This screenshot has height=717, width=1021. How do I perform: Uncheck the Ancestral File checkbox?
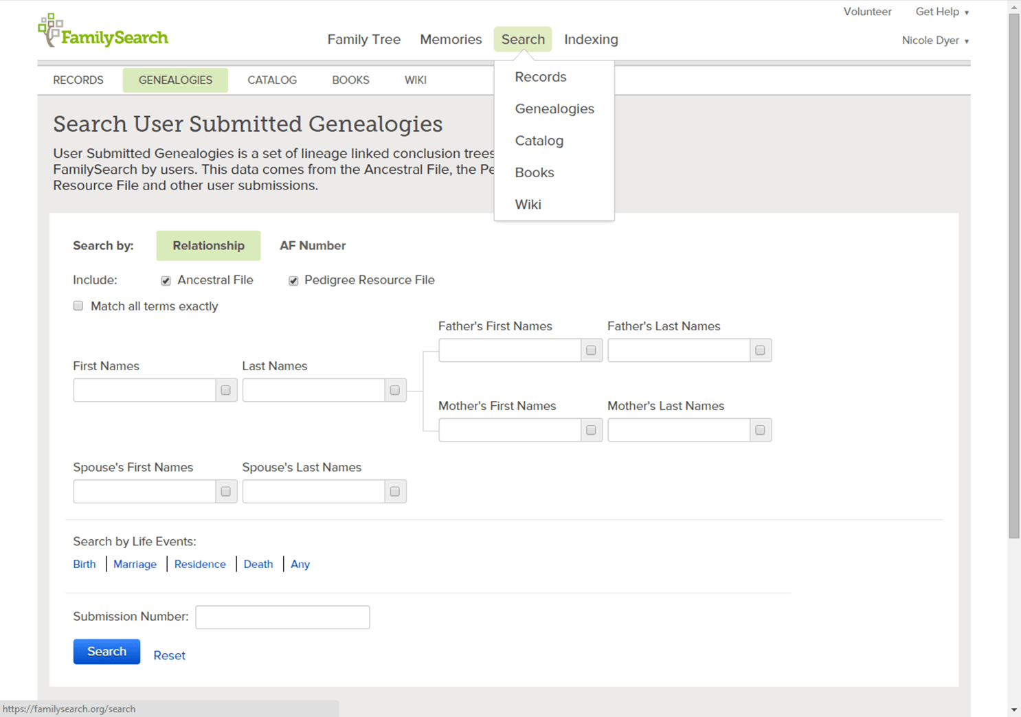(166, 280)
